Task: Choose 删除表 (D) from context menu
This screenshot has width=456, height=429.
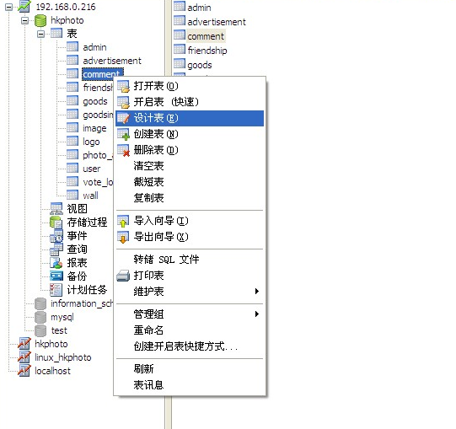Action: coord(190,150)
